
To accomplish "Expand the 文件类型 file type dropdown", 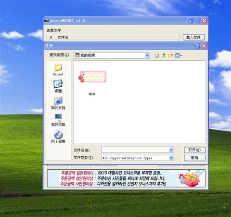I will point(171,158).
